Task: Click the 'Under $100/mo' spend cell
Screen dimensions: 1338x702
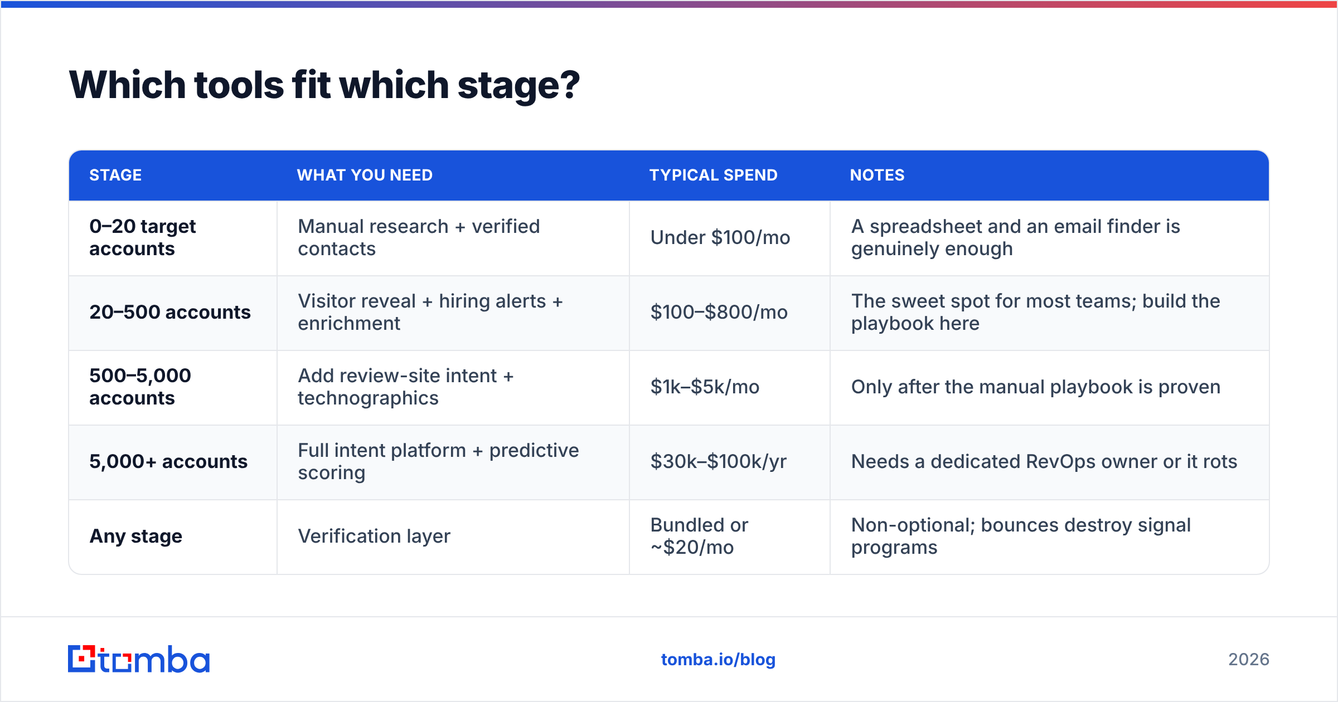Action: click(730, 238)
